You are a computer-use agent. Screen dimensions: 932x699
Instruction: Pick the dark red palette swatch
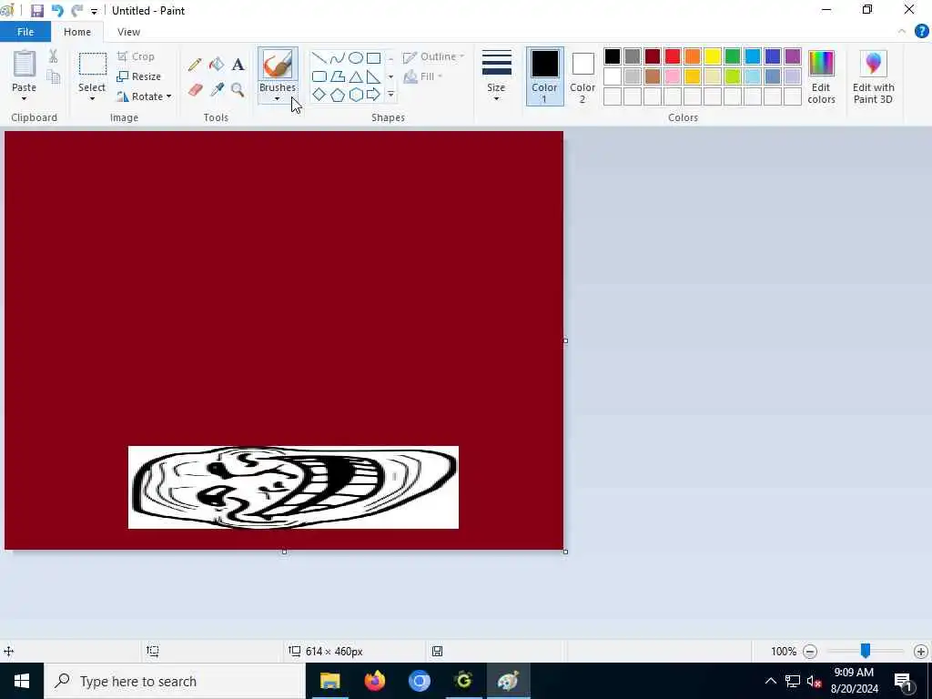(x=653, y=56)
